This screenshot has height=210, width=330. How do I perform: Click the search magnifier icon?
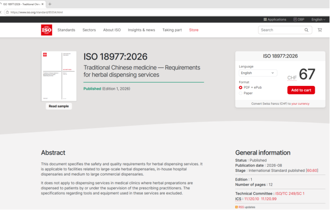(306, 30)
